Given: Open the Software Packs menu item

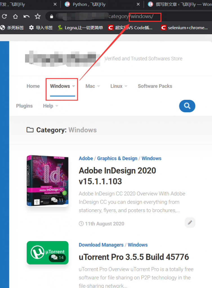Looking at the screenshot, I should click(x=155, y=86).
